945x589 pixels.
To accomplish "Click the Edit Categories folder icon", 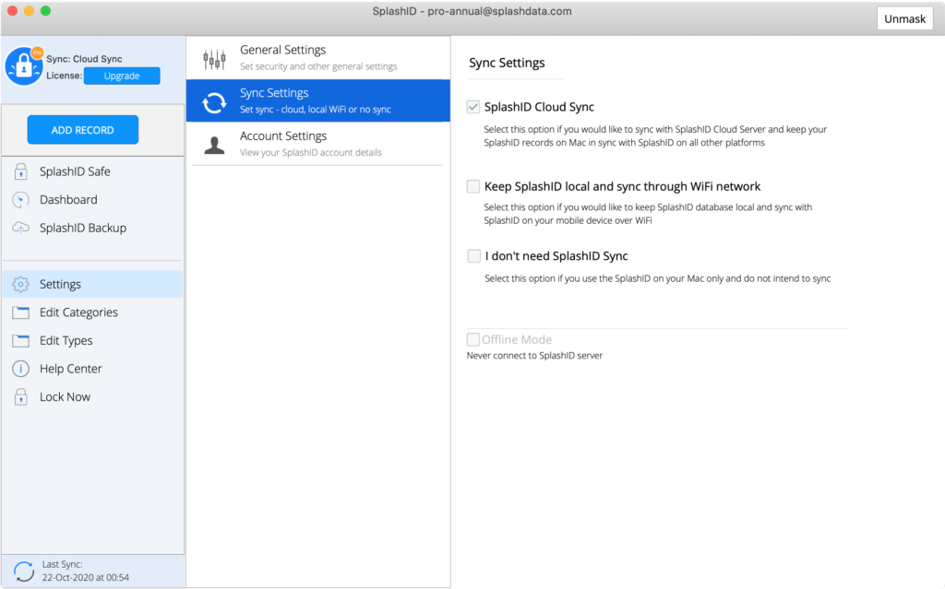I will click(x=20, y=312).
